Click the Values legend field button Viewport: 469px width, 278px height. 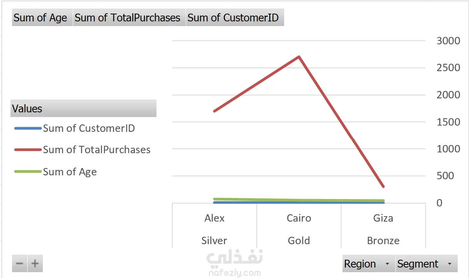[83, 108]
